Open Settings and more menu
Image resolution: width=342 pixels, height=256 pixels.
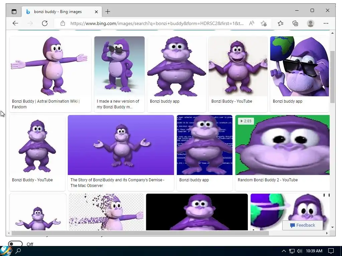[326, 23]
